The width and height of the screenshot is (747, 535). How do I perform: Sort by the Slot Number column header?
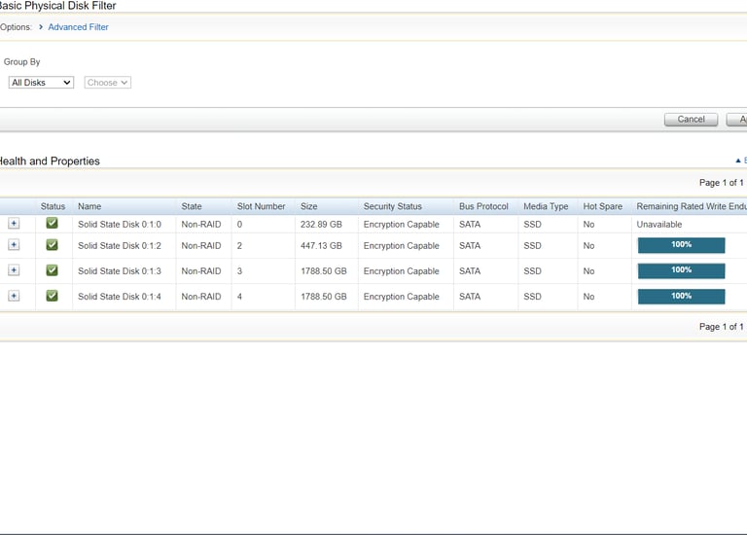pos(261,206)
